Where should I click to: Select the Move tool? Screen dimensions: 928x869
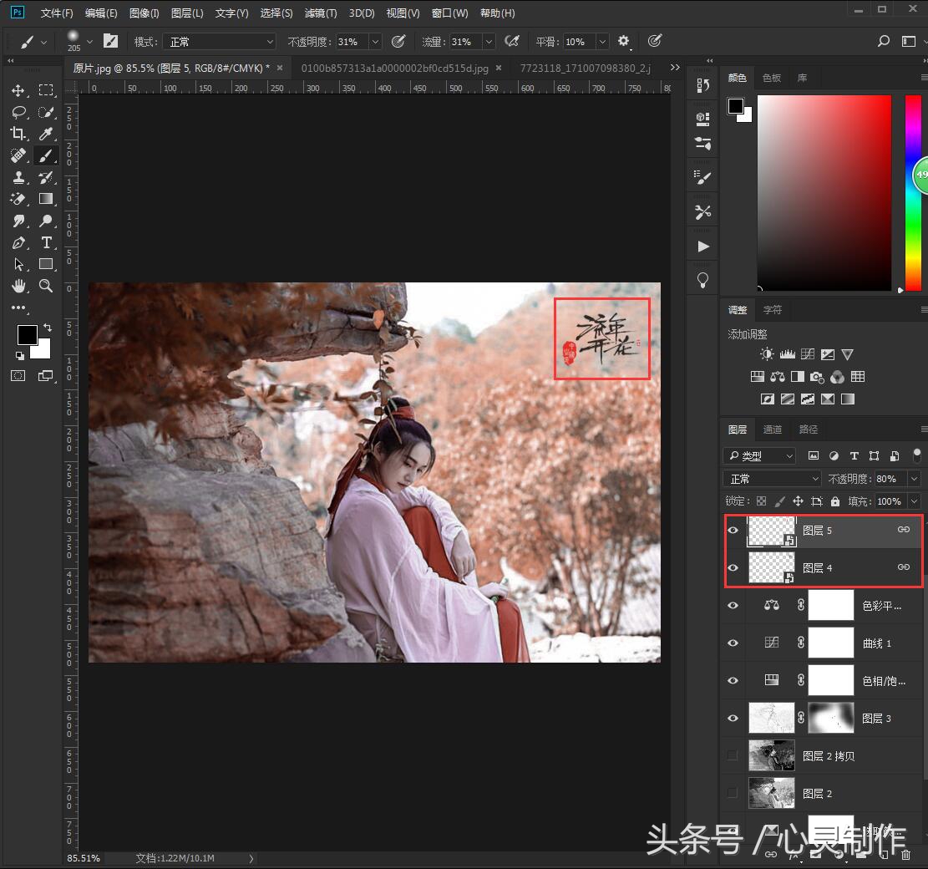(18, 90)
